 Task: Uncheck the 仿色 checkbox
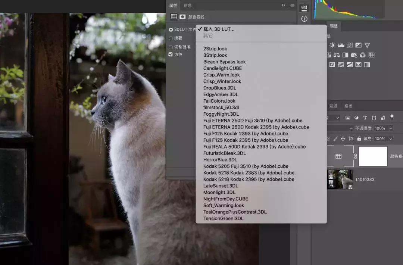[x=171, y=54]
